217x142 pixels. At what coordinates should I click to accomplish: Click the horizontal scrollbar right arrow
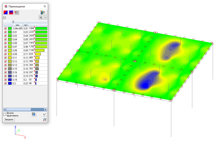pos(46,109)
